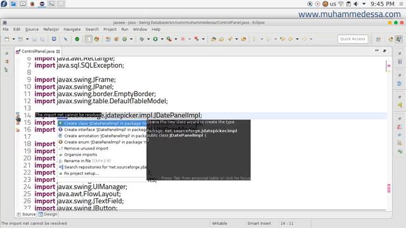Click the error marker on line 16 gutter
Screen dimensions: 406x228
(x=18, y=130)
